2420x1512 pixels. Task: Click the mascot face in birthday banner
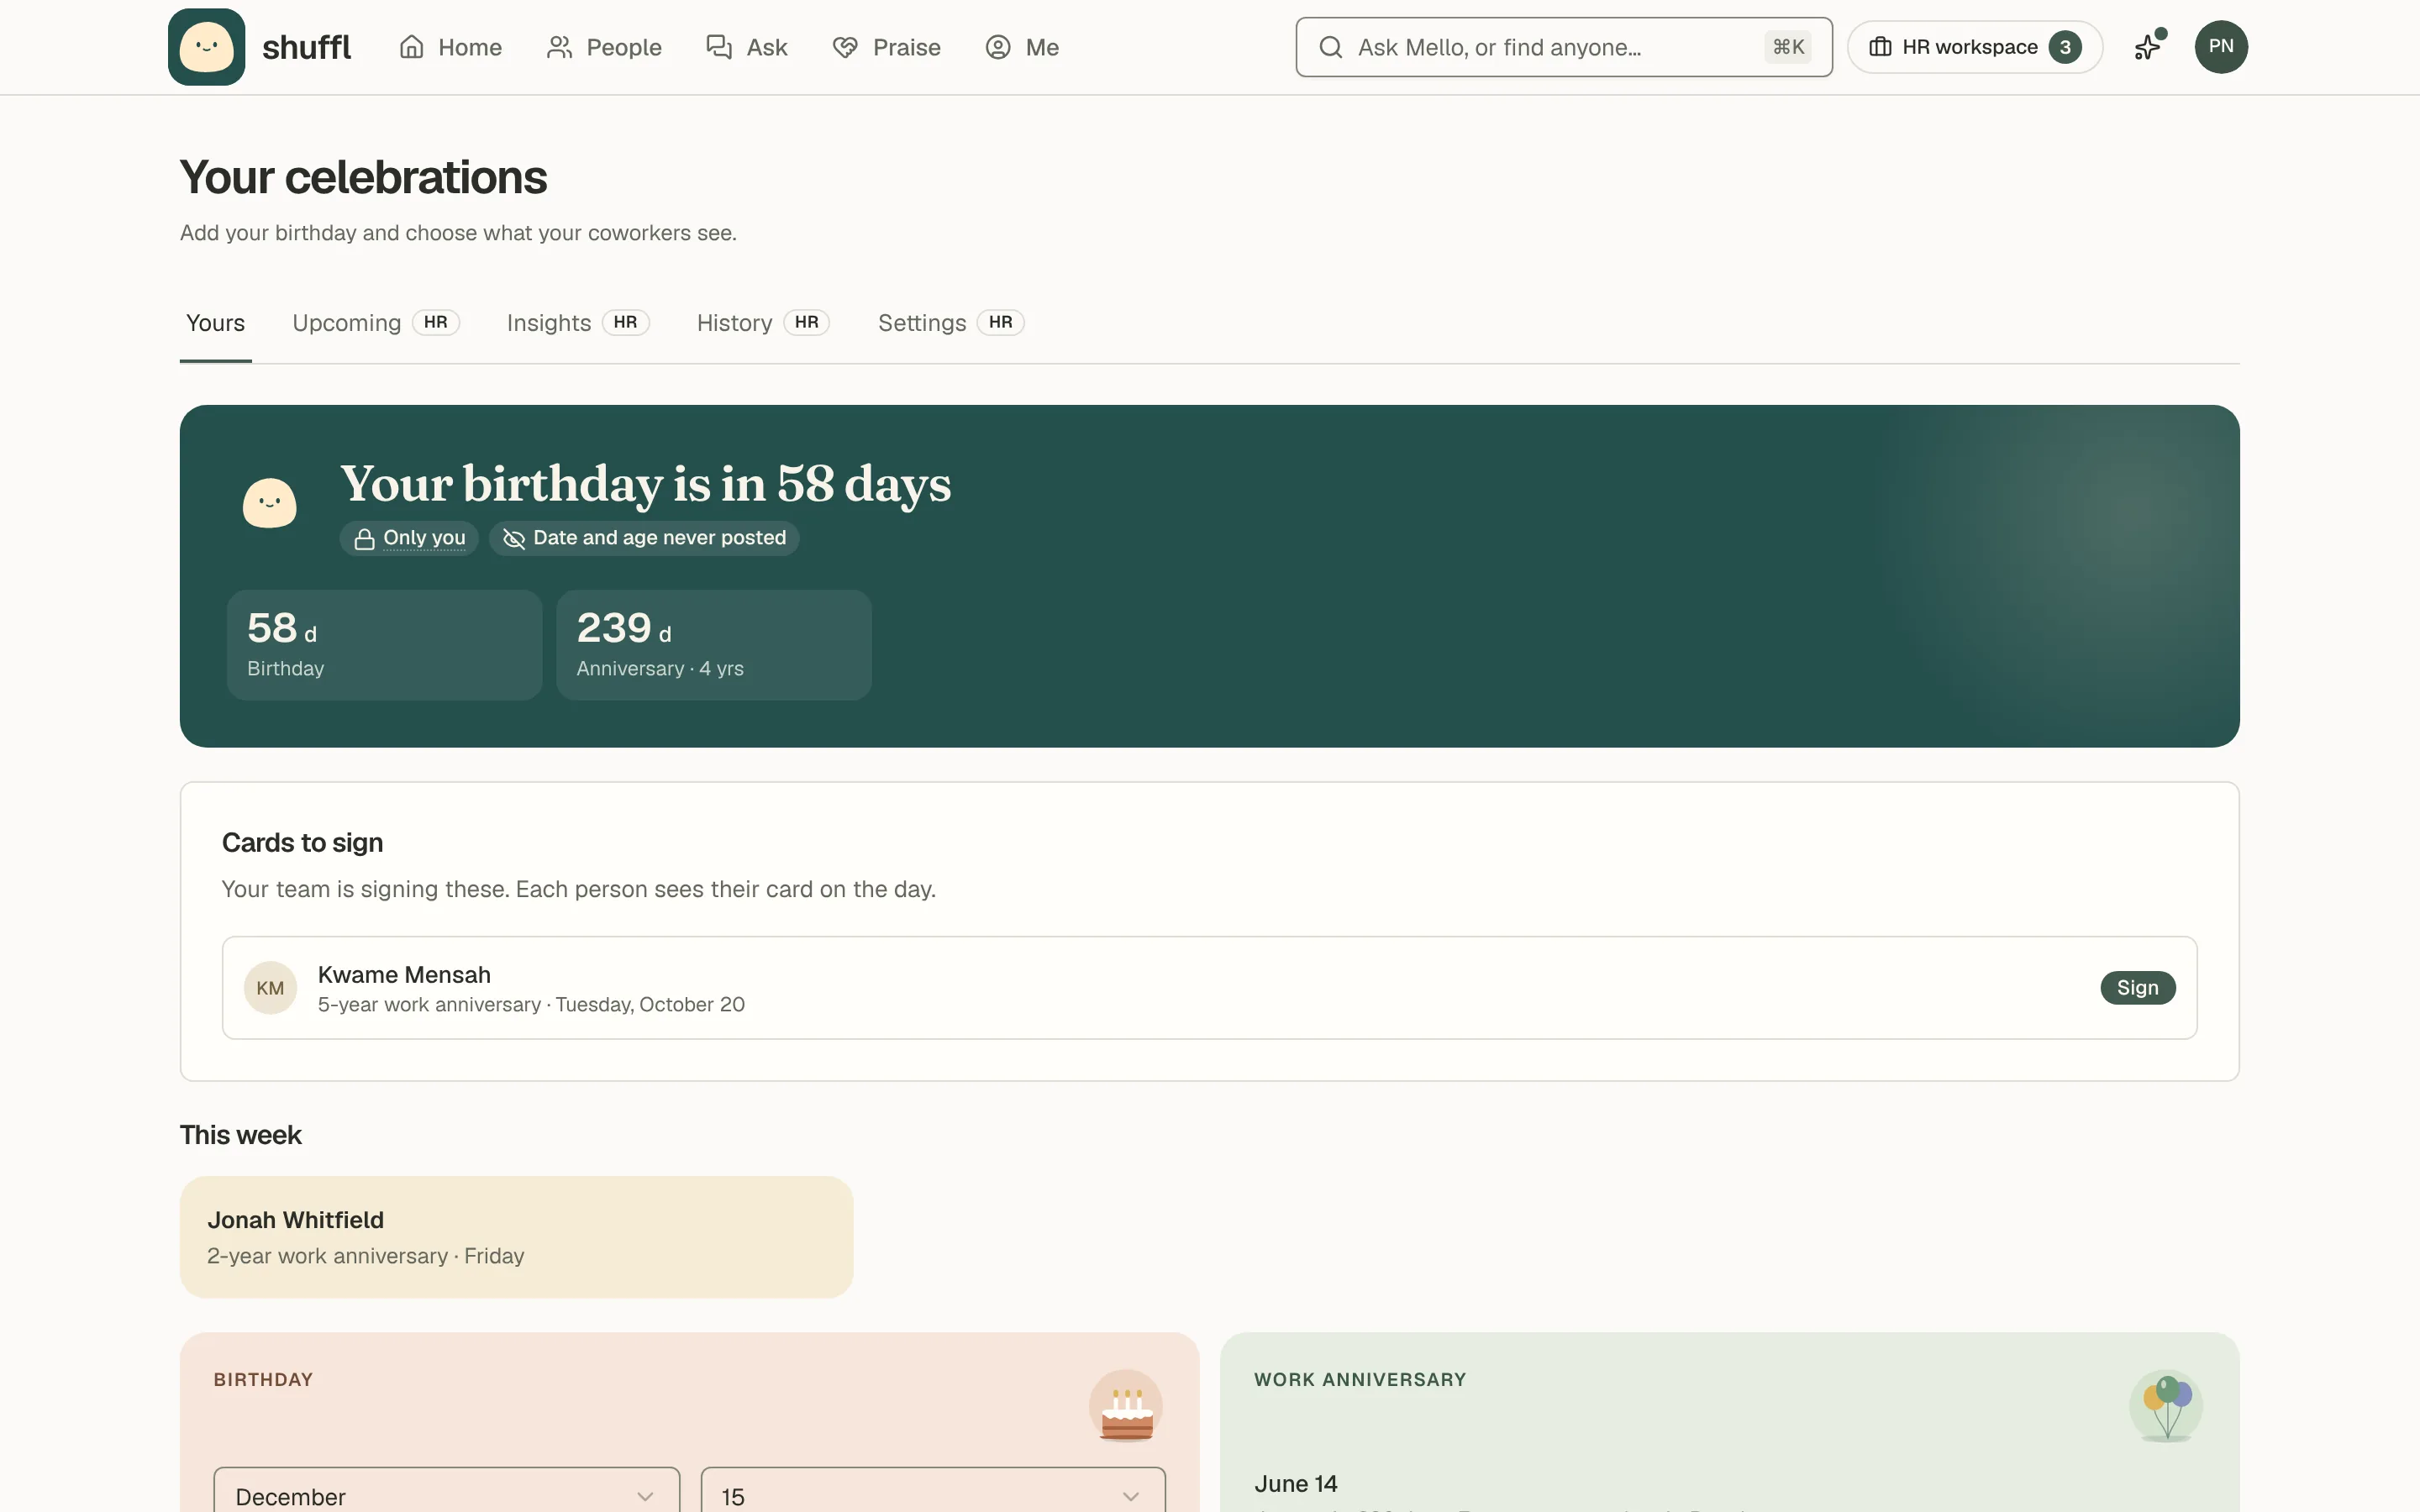click(x=270, y=503)
